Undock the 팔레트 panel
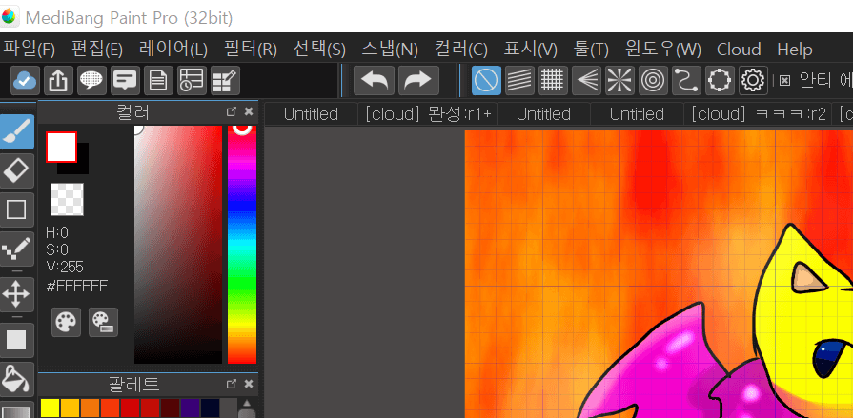The width and height of the screenshot is (853, 418). (232, 385)
